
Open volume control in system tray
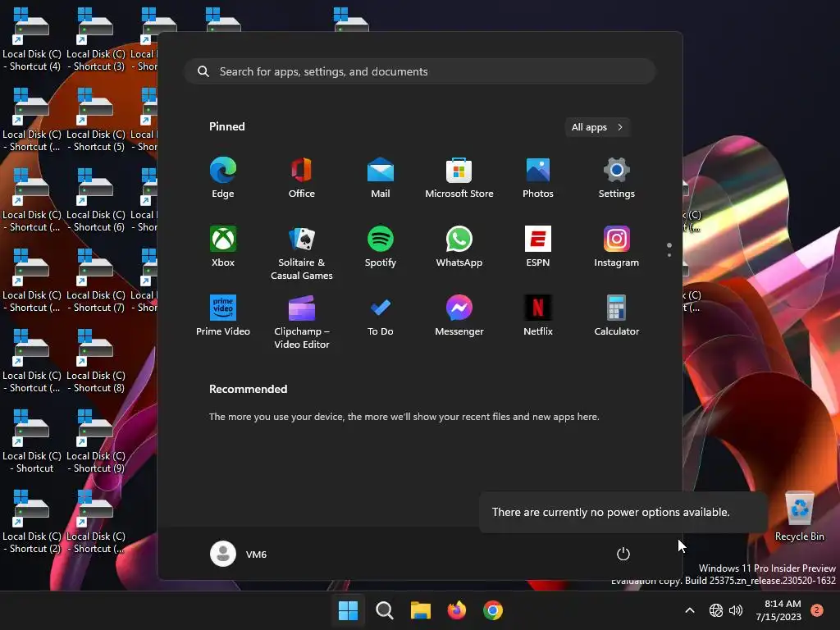(736, 610)
